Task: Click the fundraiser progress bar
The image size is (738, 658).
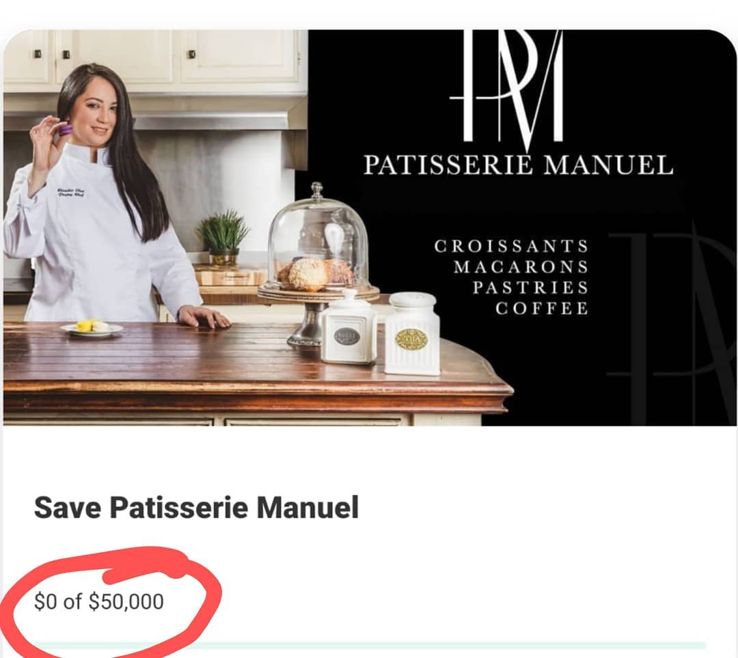Action: (x=370, y=644)
